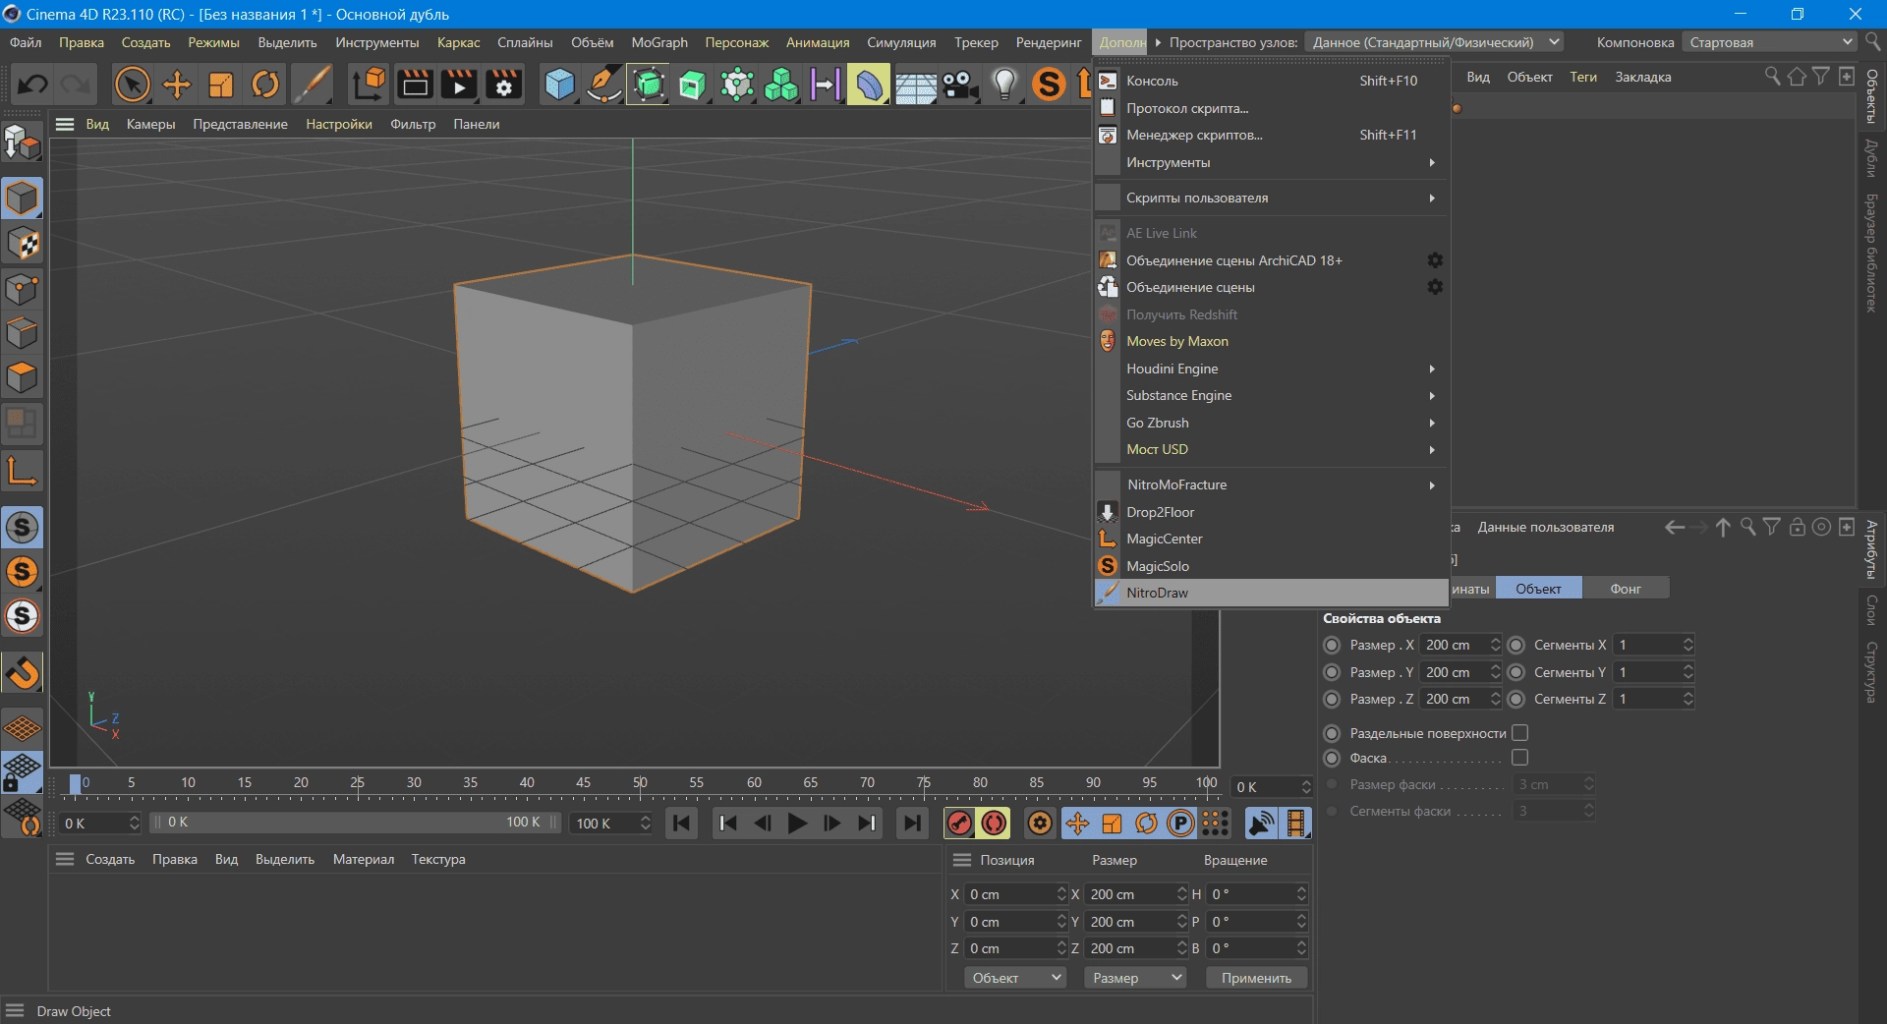
Task: Activate the Move tool in toolbar
Action: 177,85
